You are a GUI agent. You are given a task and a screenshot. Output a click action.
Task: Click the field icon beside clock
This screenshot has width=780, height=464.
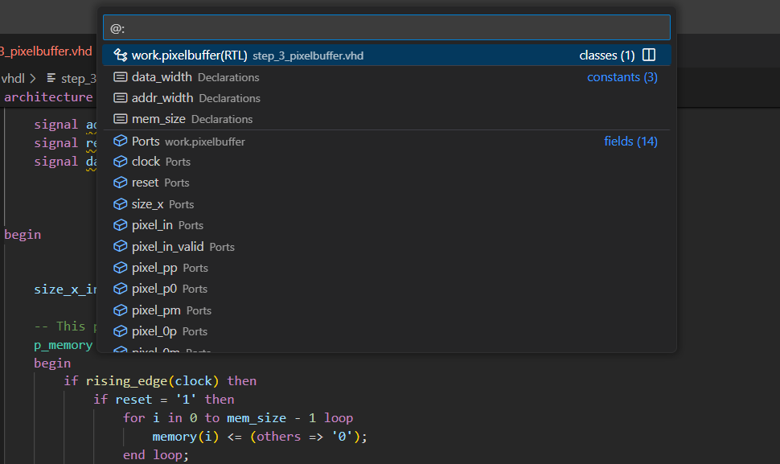coord(121,162)
